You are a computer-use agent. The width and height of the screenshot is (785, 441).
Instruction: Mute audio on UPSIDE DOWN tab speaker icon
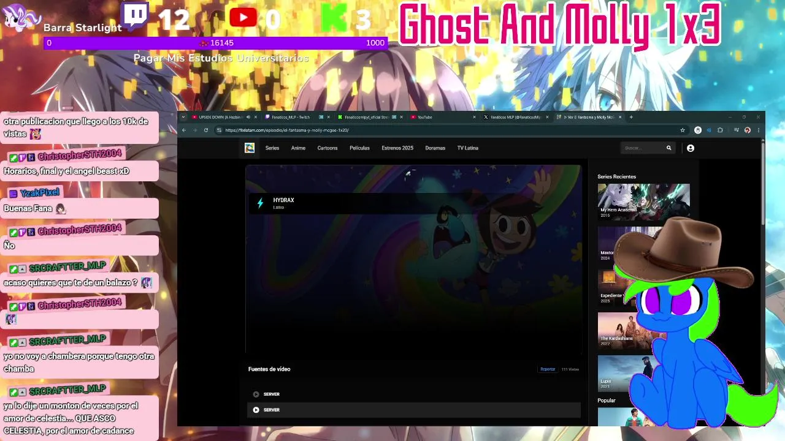point(248,117)
